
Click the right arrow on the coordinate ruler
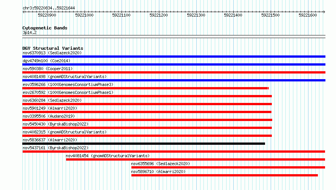[324, 12]
